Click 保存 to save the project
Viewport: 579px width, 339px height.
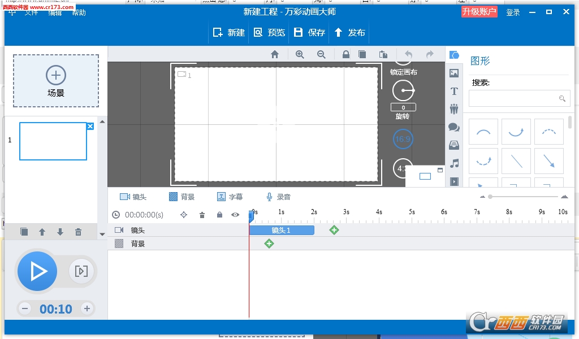pos(309,32)
